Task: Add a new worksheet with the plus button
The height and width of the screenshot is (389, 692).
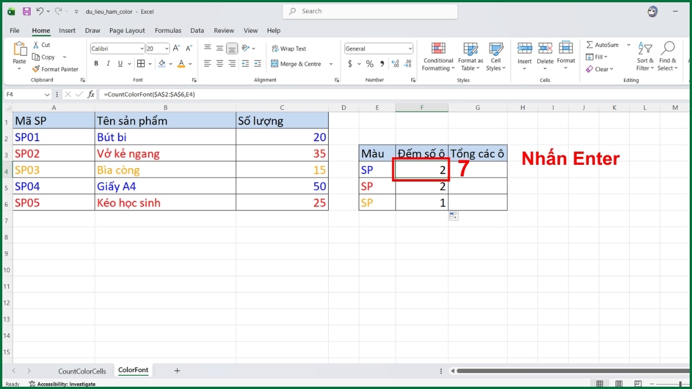Action: [x=177, y=371]
